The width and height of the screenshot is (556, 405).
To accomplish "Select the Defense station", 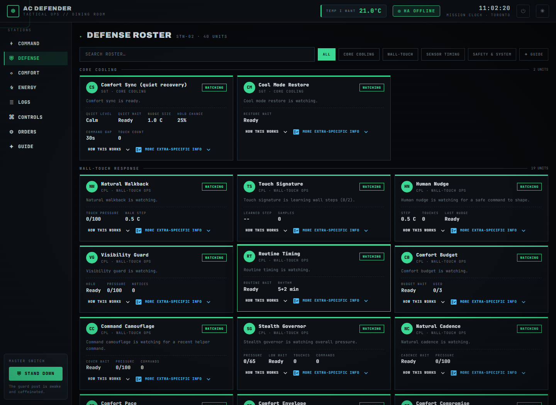I will [x=36, y=58].
